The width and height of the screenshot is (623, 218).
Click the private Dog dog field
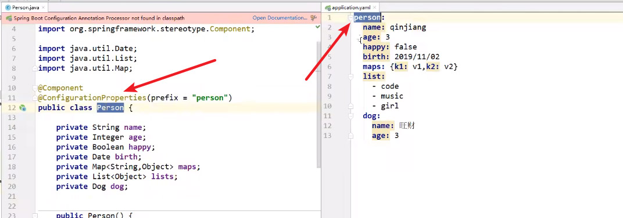click(x=92, y=186)
